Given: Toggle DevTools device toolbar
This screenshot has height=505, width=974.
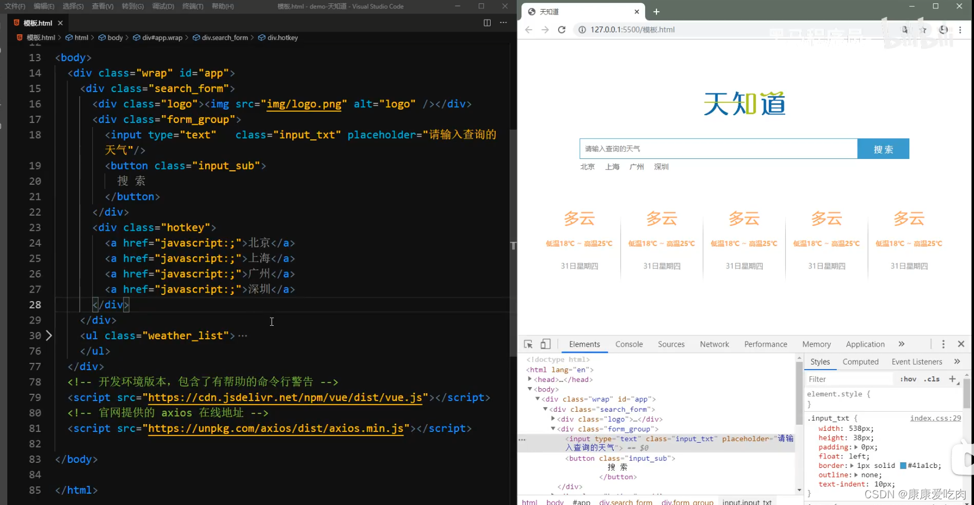Looking at the screenshot, I should pyautogui.click(x=545, y=344).
